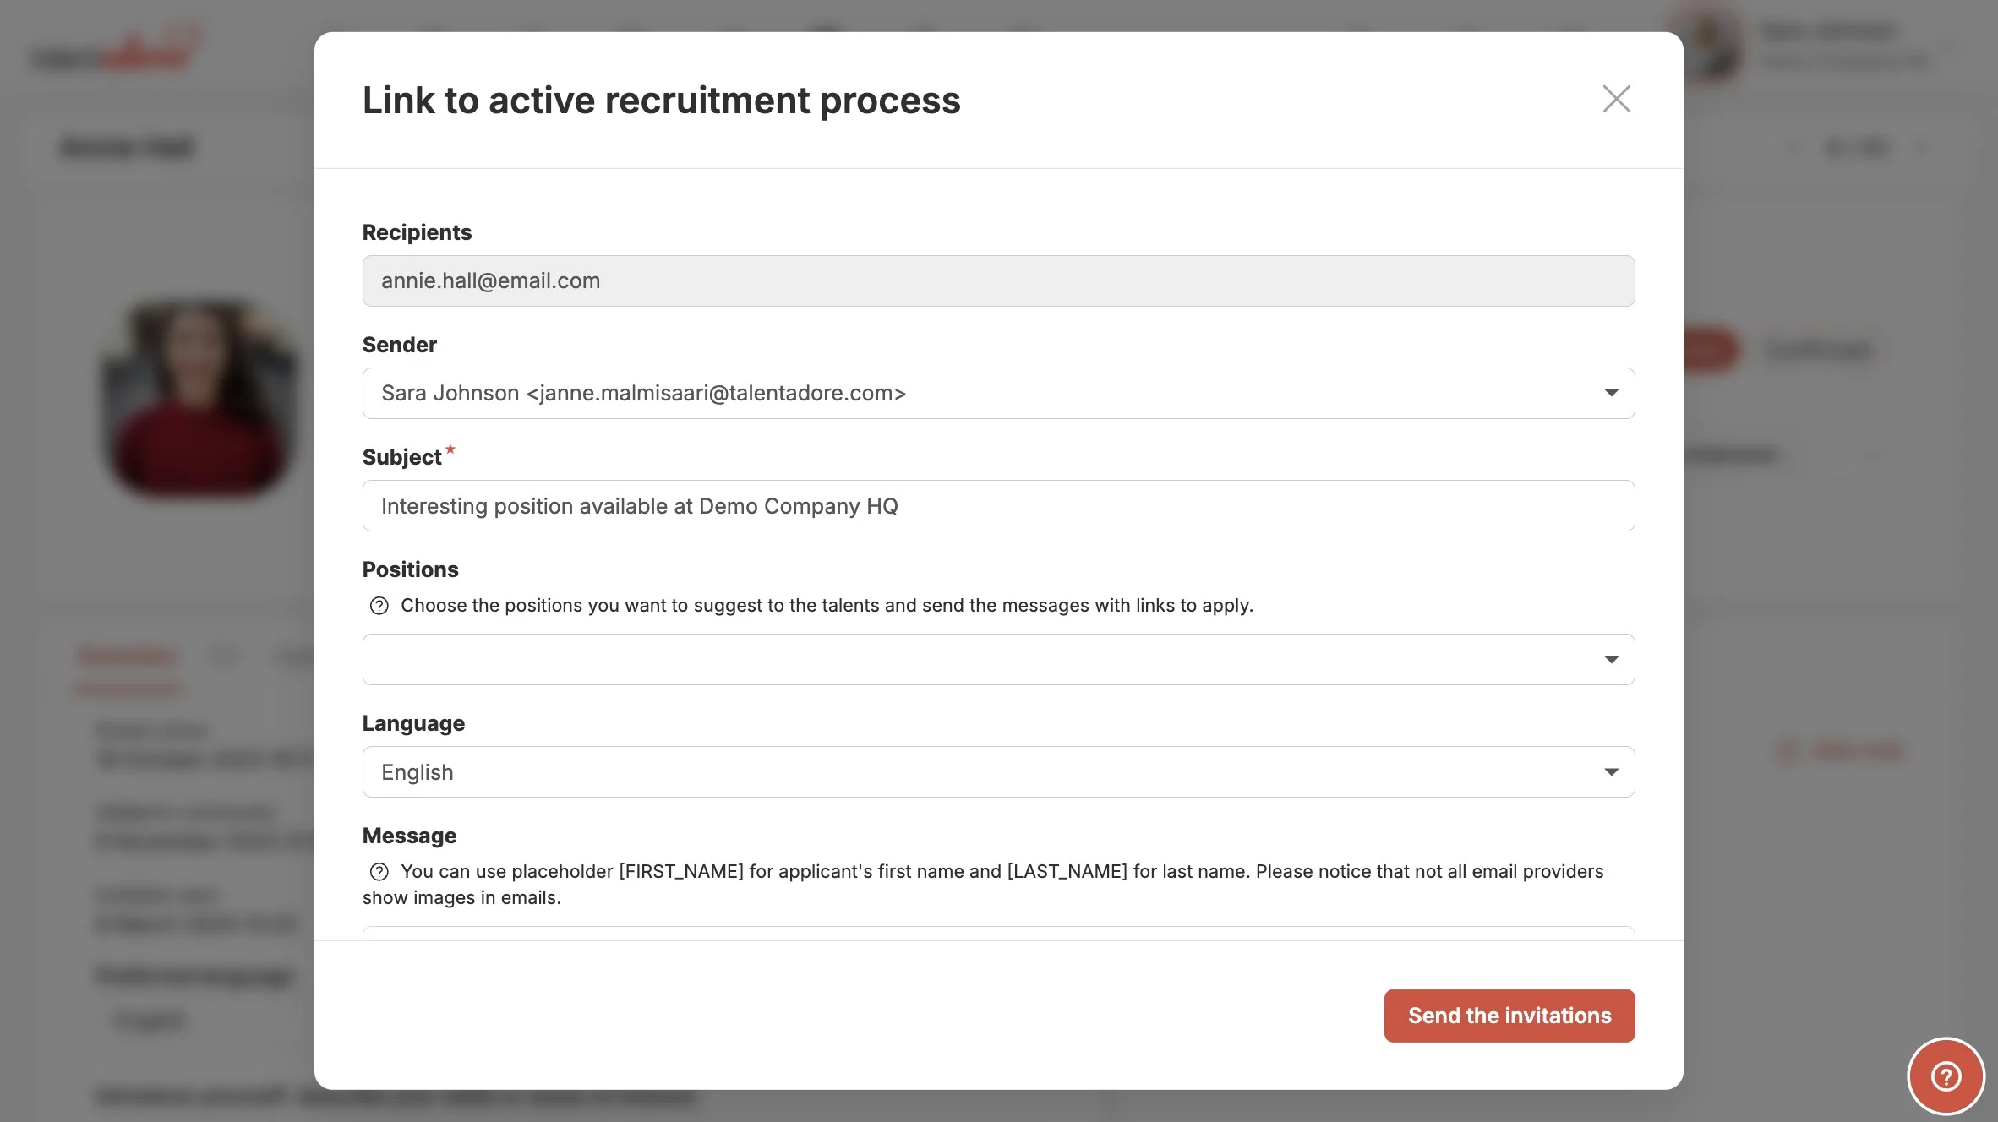Close the recruitment process dialog
The height and width of the screenshot is (1122, 1998).
[x=1616, y=99]
